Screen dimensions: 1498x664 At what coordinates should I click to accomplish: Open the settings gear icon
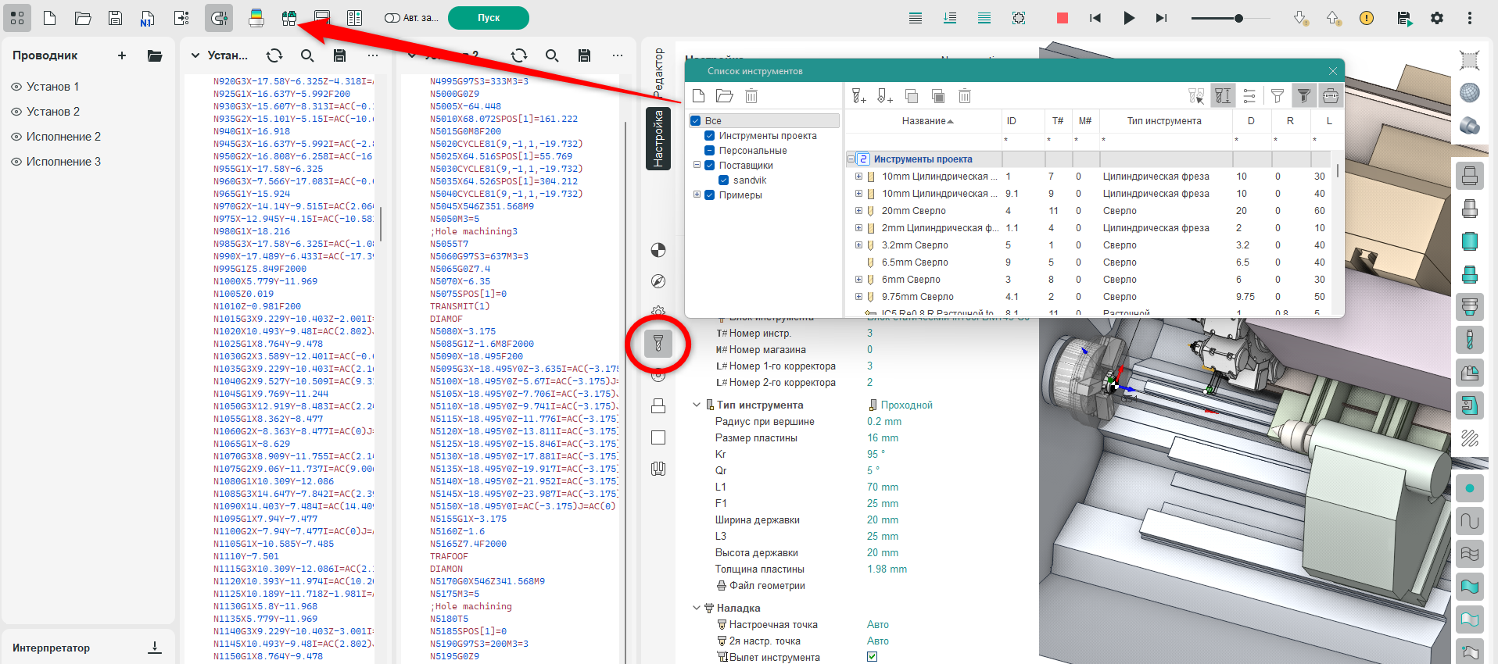1437,18
